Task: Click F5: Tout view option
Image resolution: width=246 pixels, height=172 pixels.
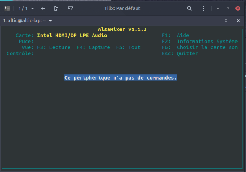Action: (x=128, y=47)
